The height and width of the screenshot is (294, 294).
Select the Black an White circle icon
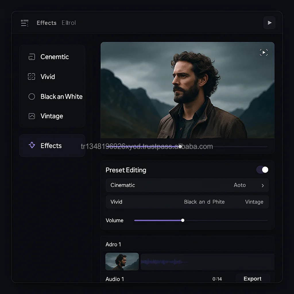tap(32, 96)
